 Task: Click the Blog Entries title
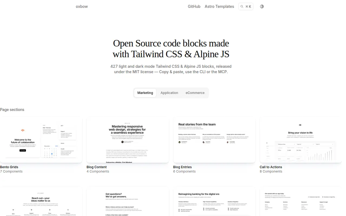coord(182,167)
